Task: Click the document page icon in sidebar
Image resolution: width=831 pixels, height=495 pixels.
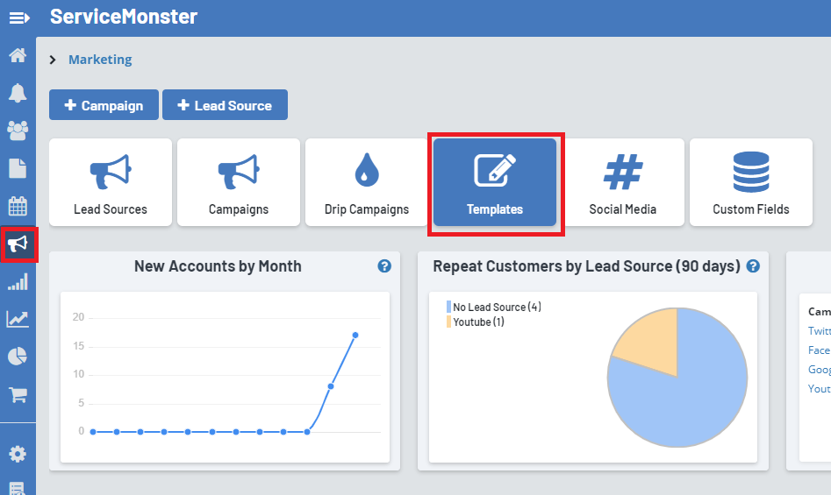Action: click(18, 168)
